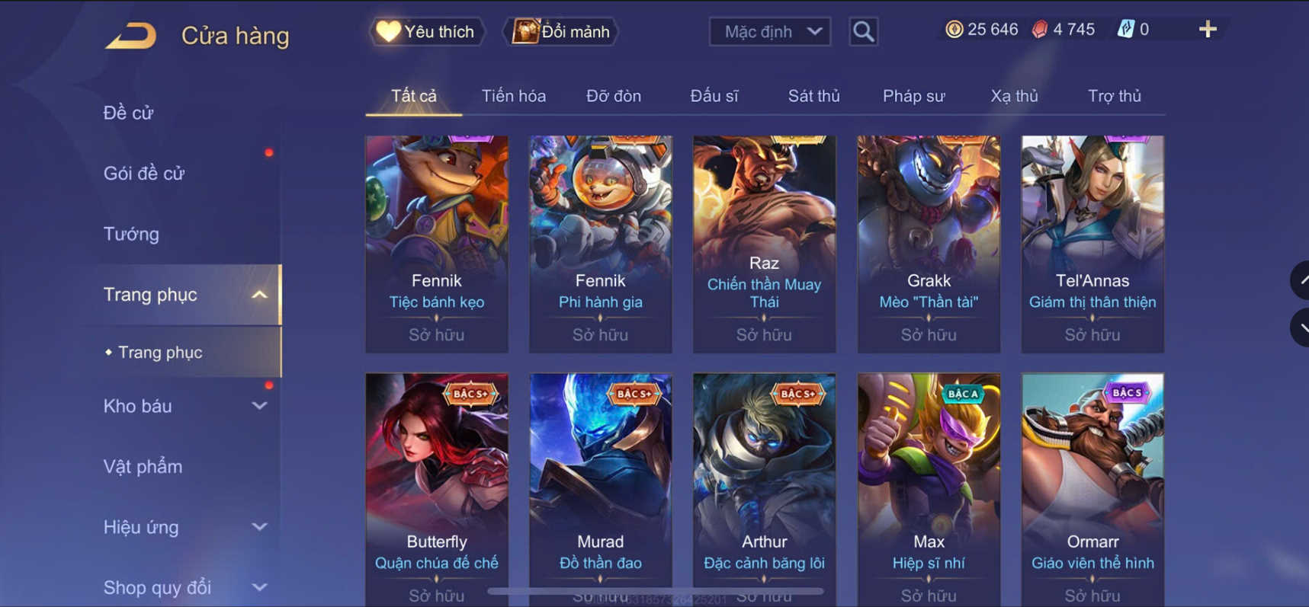Open Gói đề cử in sidebar
The width and height of the screenshot is (1309, 607).
point(144,173)
